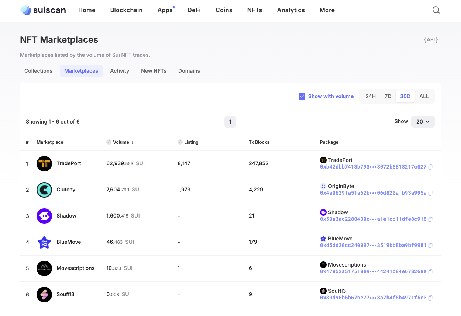
Task: Click the small Shadow package icon
Action: [323, 212]
